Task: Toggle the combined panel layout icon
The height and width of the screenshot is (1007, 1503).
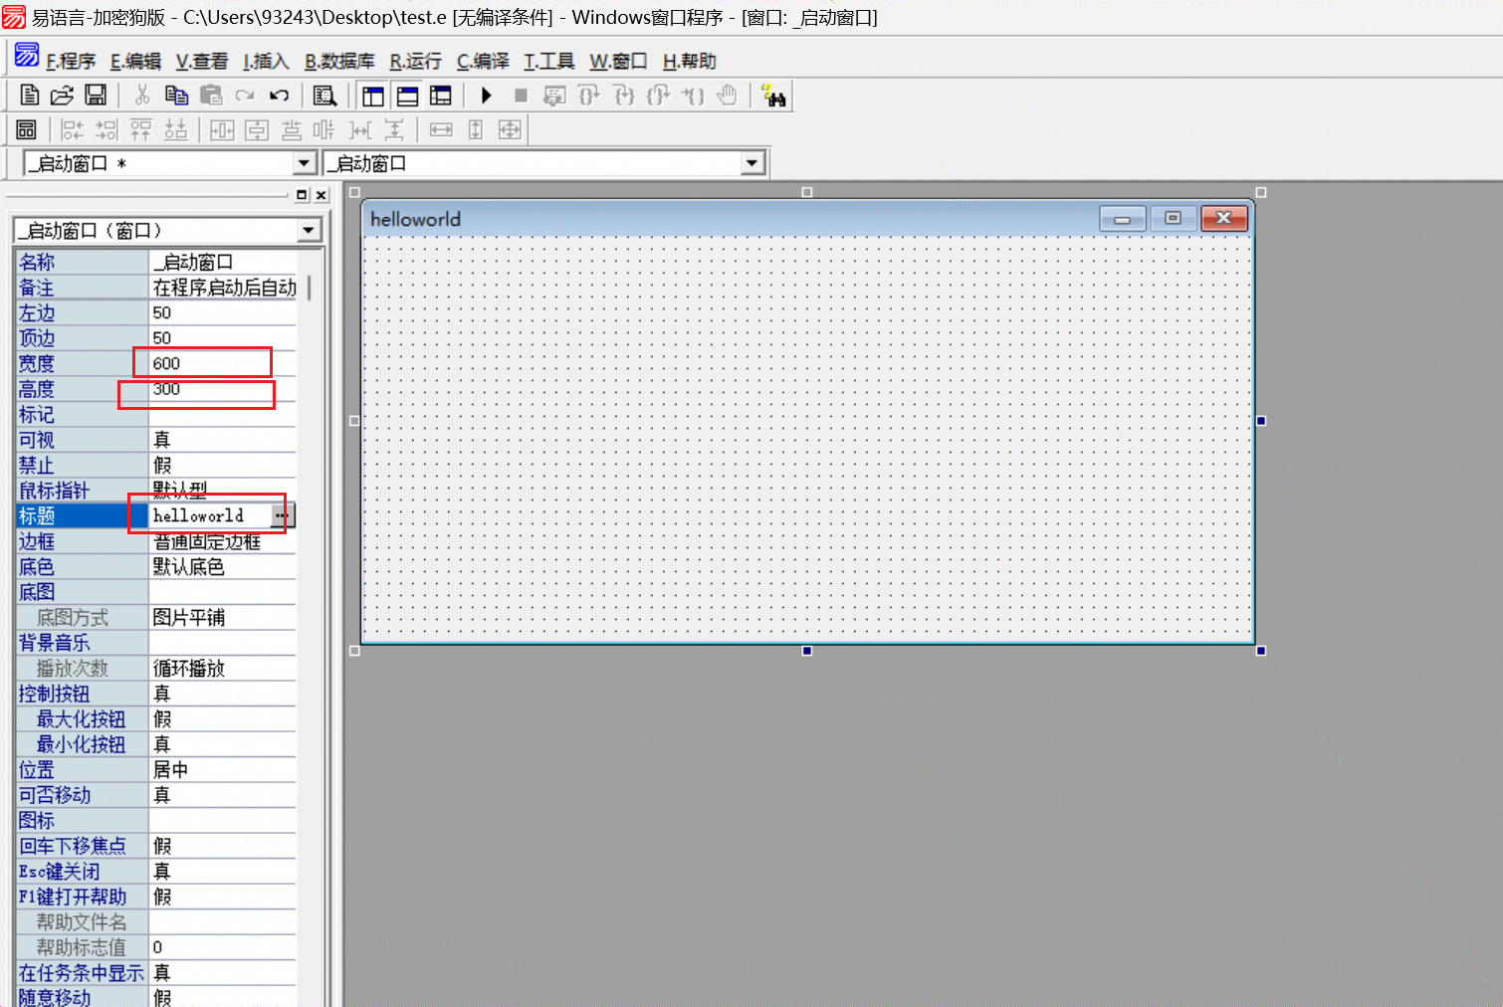Action: tap(441, 96)
